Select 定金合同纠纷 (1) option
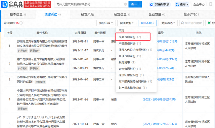The image size is (215, 128). click(130, 69)
